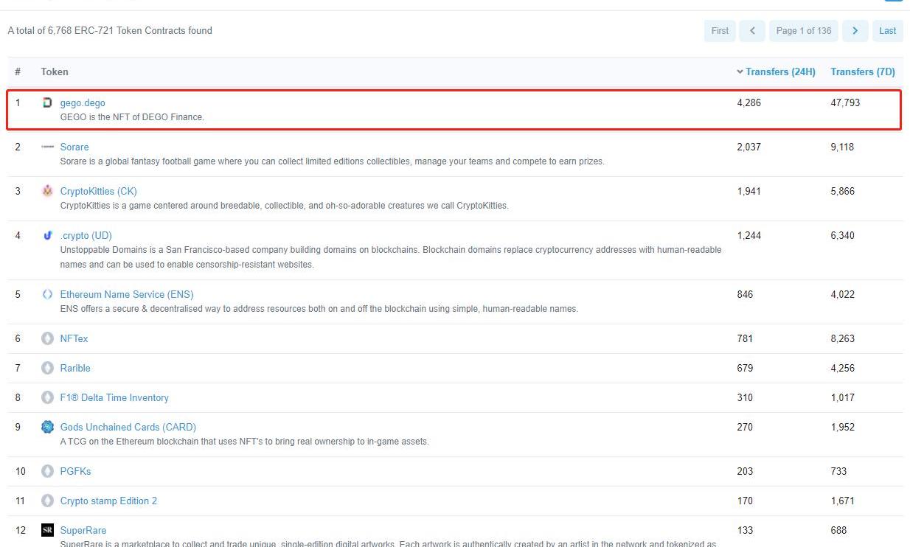This screenshot has width=910, height=547.
Task: Click the 4,256 seven-day value for Rarible
Action: (x=842, y=368)
